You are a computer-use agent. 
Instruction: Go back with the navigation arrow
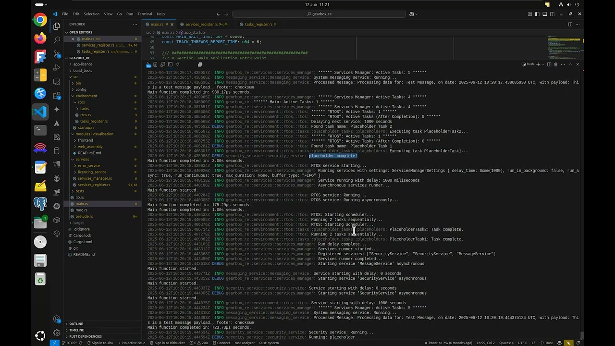pyautogui.click(x=219, y=14)
